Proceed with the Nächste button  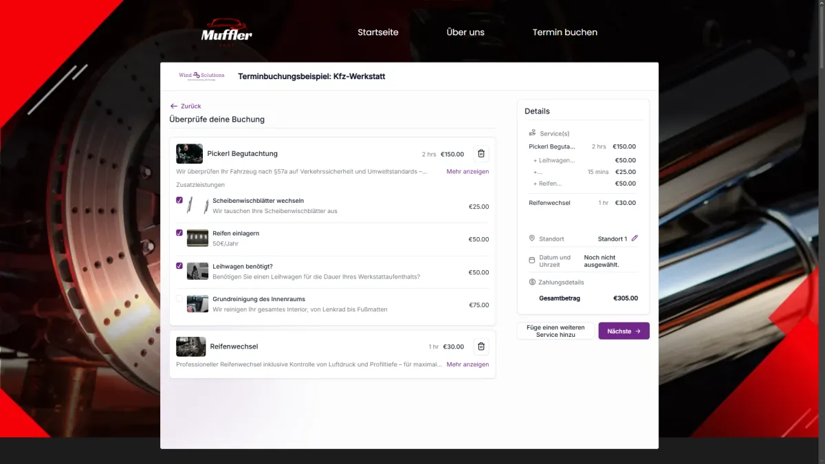[624, 331]
